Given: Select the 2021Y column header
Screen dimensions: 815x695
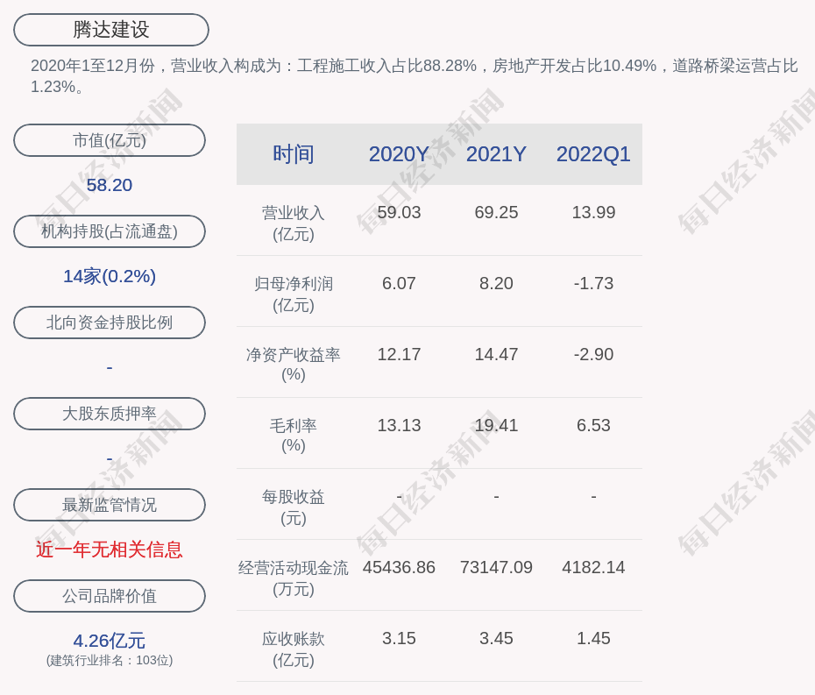Looking at the screenshot, I should pos(496,154).
